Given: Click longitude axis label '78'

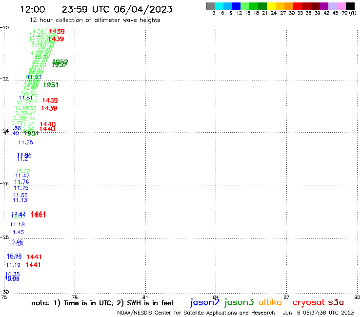Looking at the screenshot, I should [75, 297].
